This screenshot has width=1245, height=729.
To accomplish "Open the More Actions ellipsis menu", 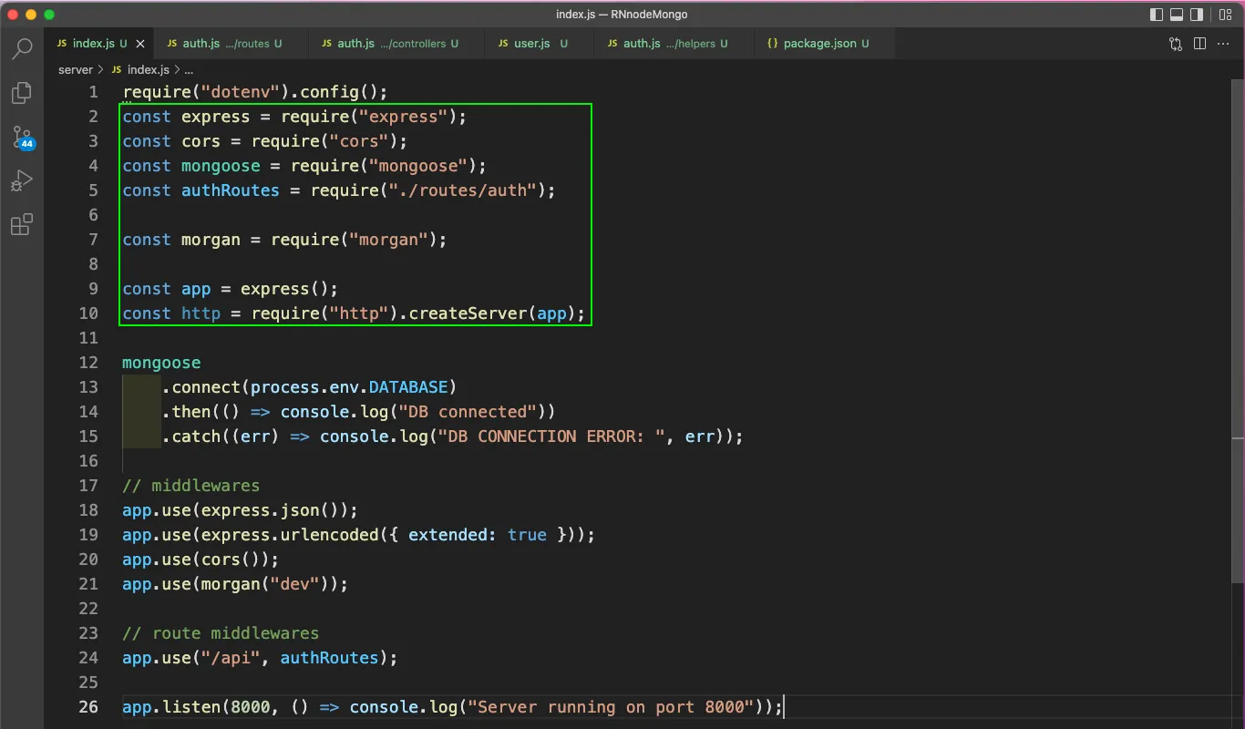I will tap(1224, 44).
